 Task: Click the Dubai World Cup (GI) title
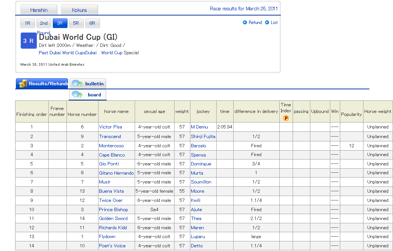[x=78, y=37]
